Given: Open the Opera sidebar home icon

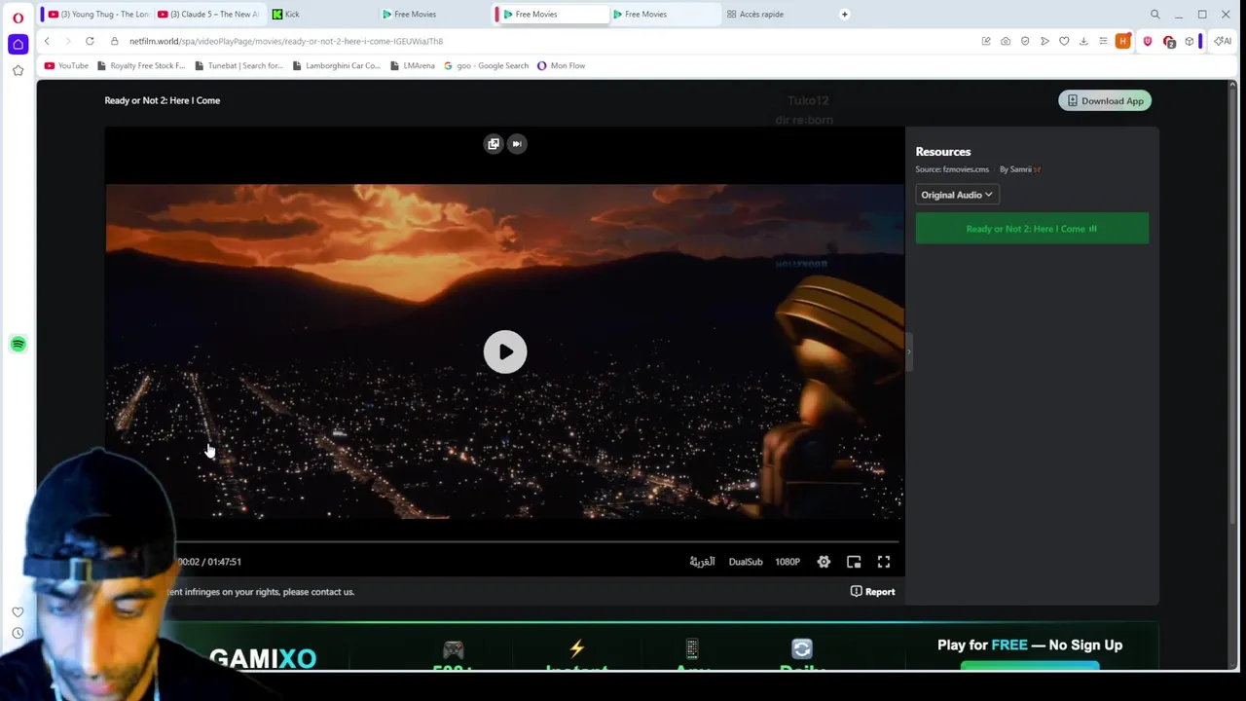Looking at the screenshot, I should [18, 44].
